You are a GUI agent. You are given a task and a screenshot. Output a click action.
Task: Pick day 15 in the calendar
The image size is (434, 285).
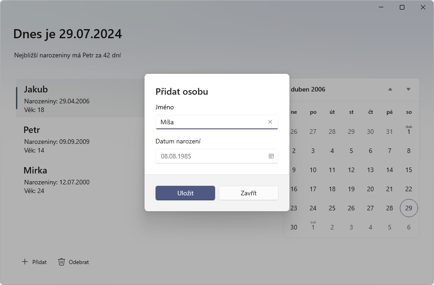(x=408, y=170)
